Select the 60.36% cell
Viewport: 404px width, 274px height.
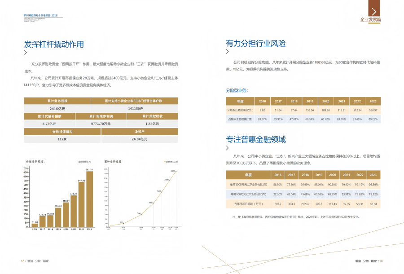(x=319, y=194)
